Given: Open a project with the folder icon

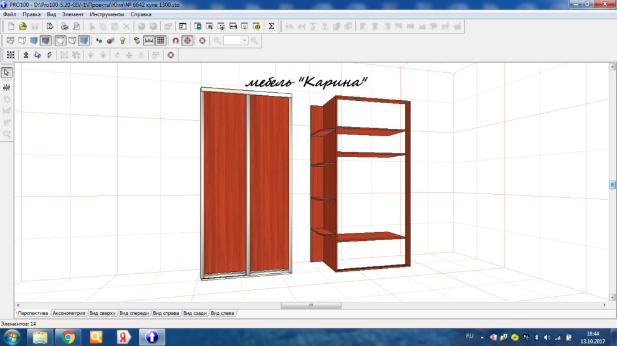Looking at the screenshot, I should [x=23, y=26].
